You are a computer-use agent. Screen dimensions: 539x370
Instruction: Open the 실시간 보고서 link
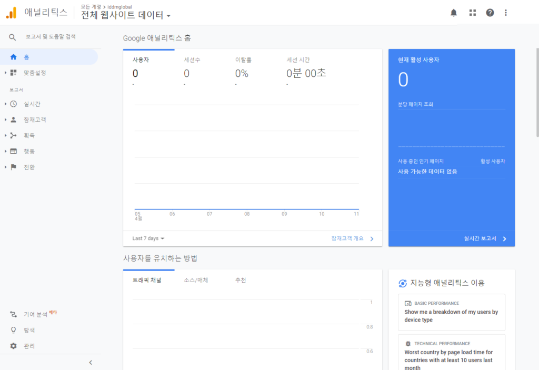click(x=484, y=238)
